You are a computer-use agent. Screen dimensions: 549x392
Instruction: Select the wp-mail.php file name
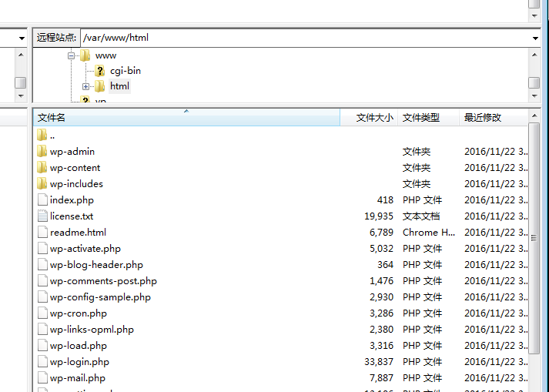77,378
